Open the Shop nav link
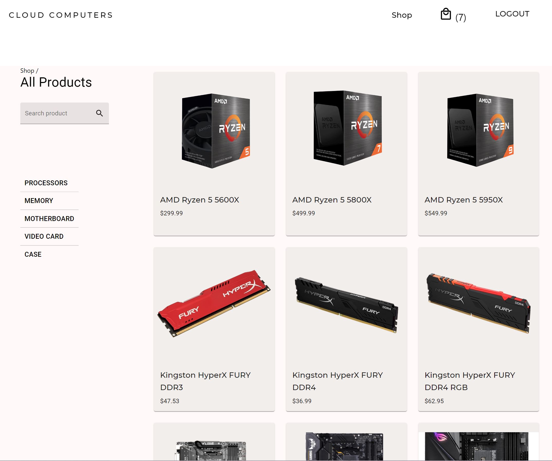The image size is (552, 461). (402, 15)
